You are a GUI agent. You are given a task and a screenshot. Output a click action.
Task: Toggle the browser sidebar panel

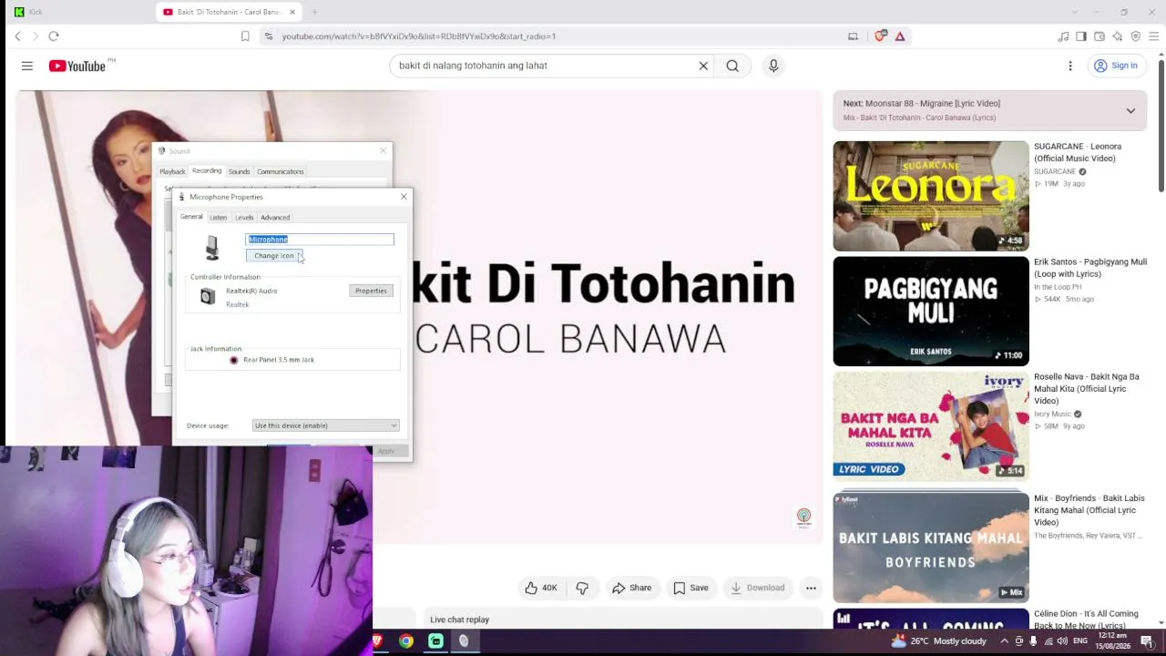(x=1081, y=36)
